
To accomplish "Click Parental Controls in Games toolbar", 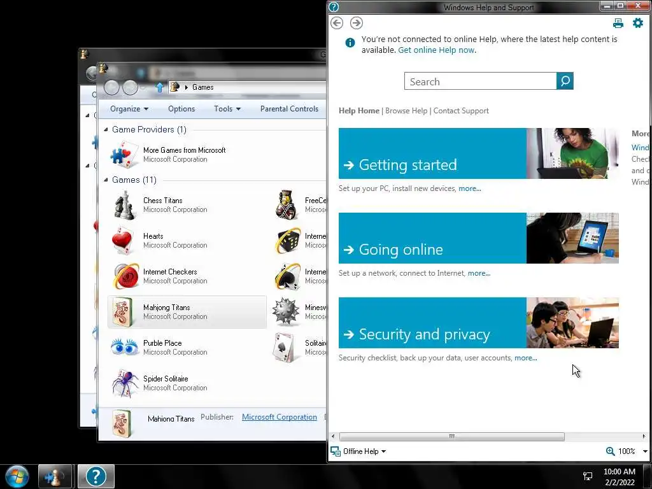I will (289, 109).
